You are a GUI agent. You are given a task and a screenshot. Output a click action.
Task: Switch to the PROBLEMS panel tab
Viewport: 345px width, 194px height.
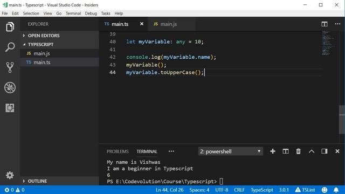118,151
